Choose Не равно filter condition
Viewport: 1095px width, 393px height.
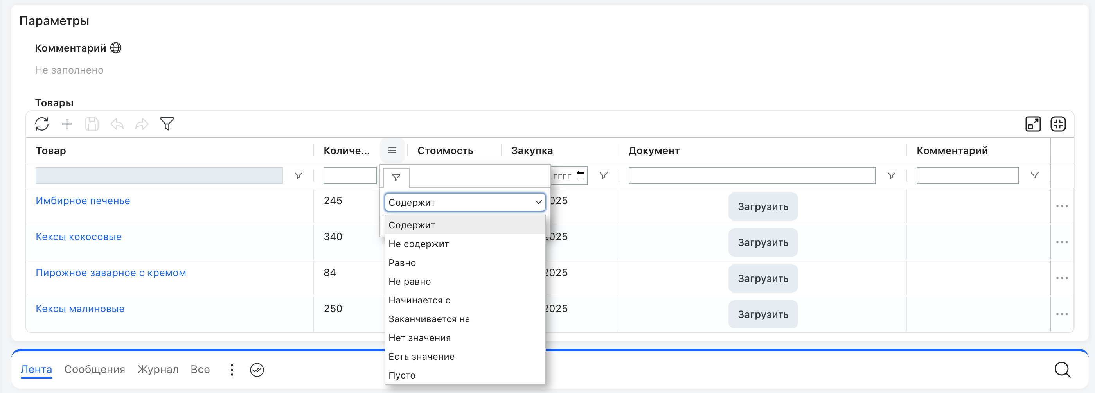[x=465, y=281]
